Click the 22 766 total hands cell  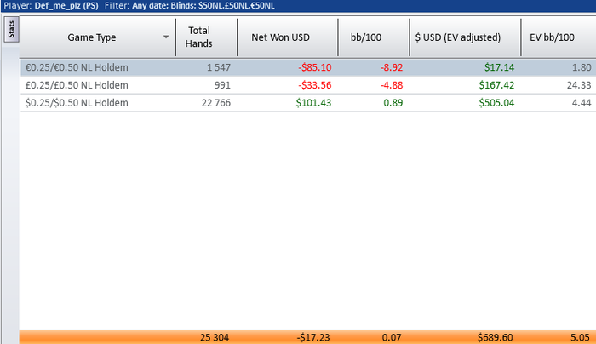pos(216,103)
